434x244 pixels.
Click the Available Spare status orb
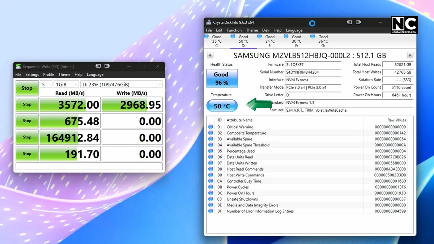pyautogui.click(x=211, y=139)
